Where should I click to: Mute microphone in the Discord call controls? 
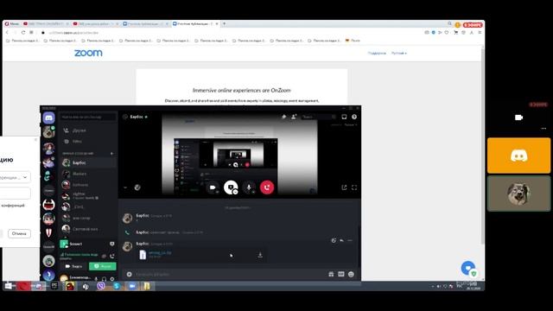click(249, 187)
